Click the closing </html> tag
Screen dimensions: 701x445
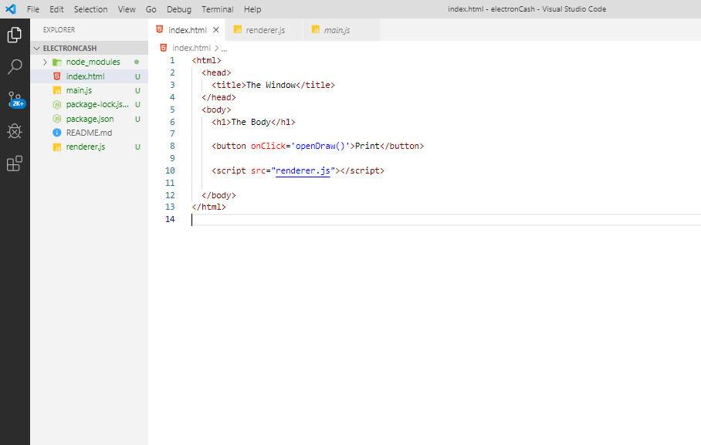pos(208,207)
